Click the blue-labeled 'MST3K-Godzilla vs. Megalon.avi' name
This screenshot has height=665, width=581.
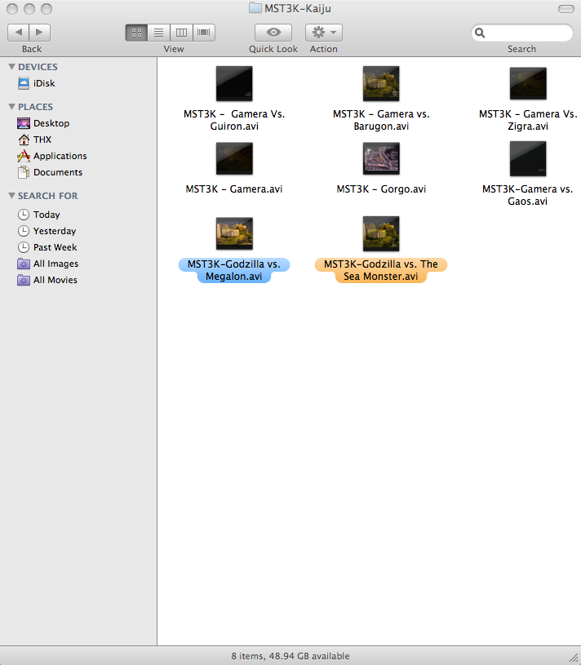click(x=233, y=270)
